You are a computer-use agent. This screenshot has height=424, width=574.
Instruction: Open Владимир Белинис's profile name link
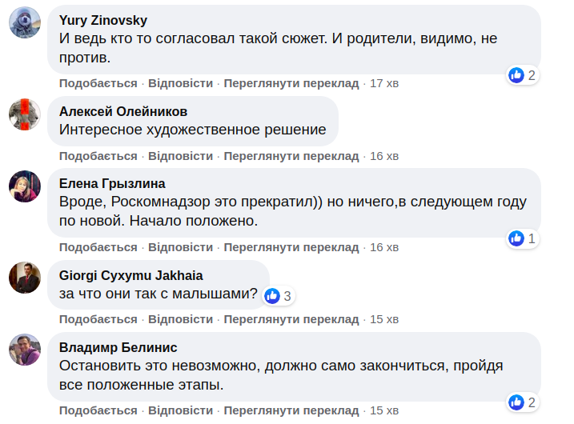[x=118, y=347]
